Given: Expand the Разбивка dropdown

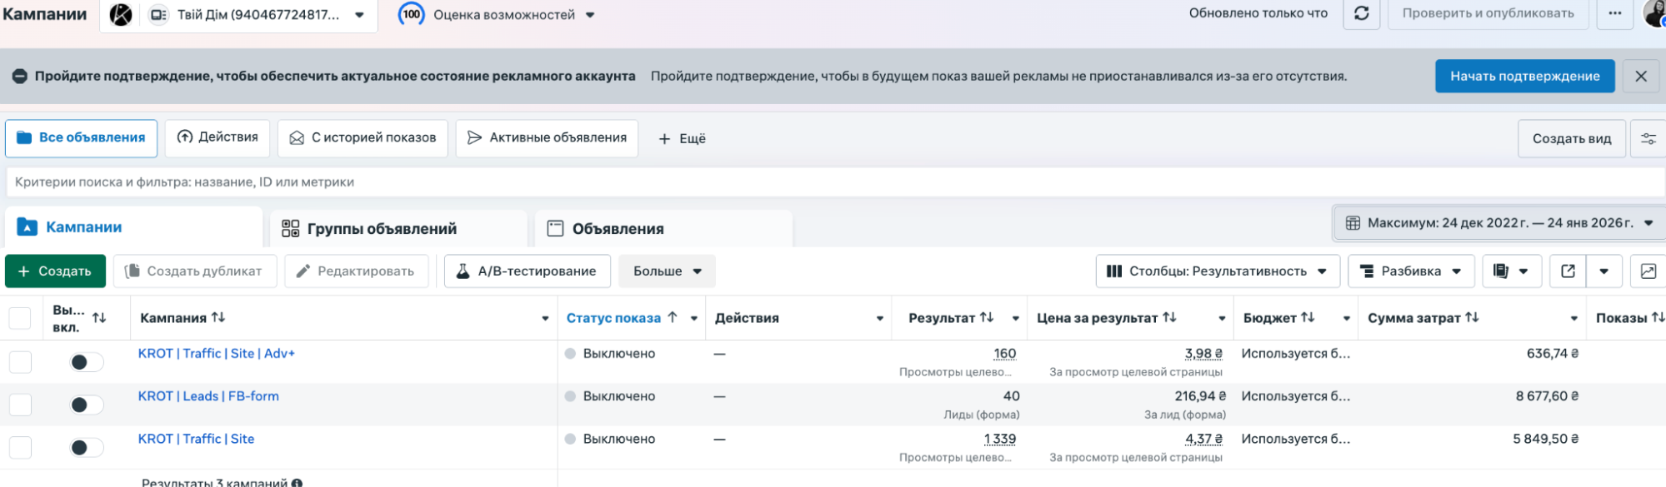Looking at the screenshot, I should point(1410,271).
